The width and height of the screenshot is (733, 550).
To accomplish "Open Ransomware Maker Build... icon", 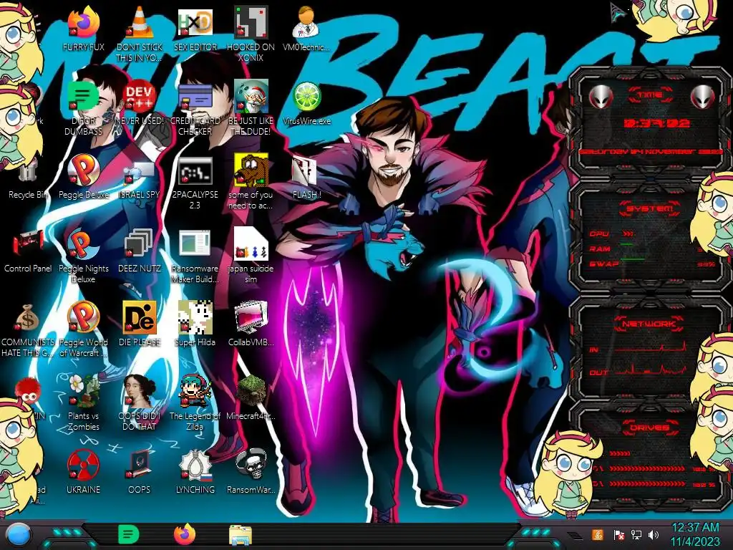I will click(195, 245).
